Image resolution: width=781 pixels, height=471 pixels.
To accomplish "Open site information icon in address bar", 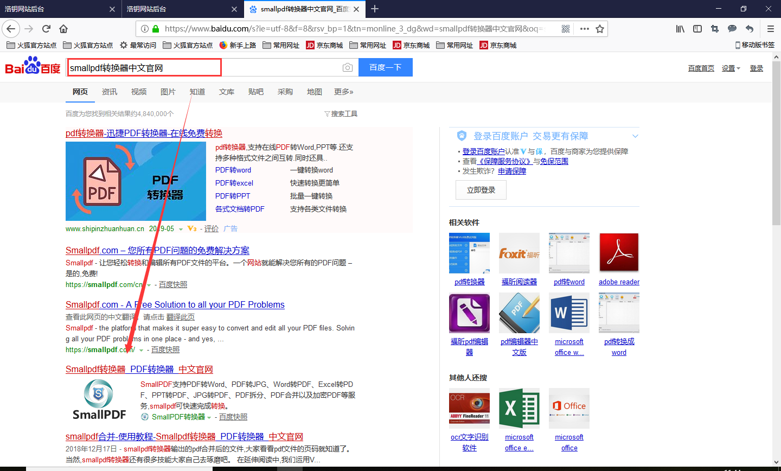I will coord(145,29).
